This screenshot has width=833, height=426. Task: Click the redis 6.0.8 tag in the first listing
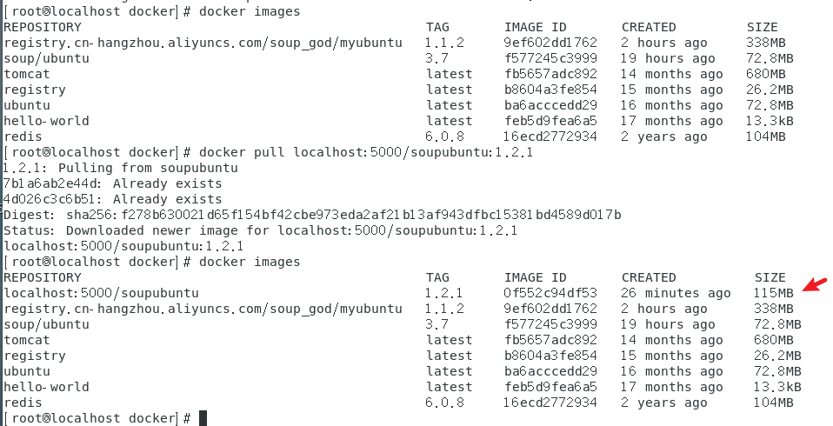click(x=444, y=136)
